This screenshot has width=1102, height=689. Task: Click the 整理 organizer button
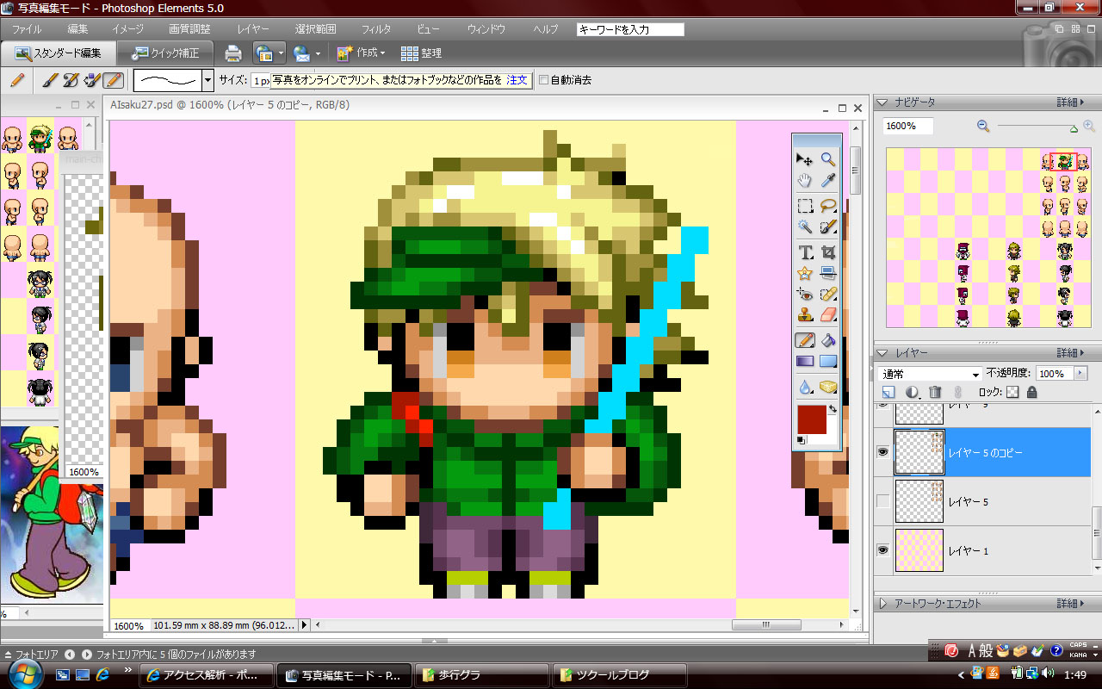[x=422, y=53]
